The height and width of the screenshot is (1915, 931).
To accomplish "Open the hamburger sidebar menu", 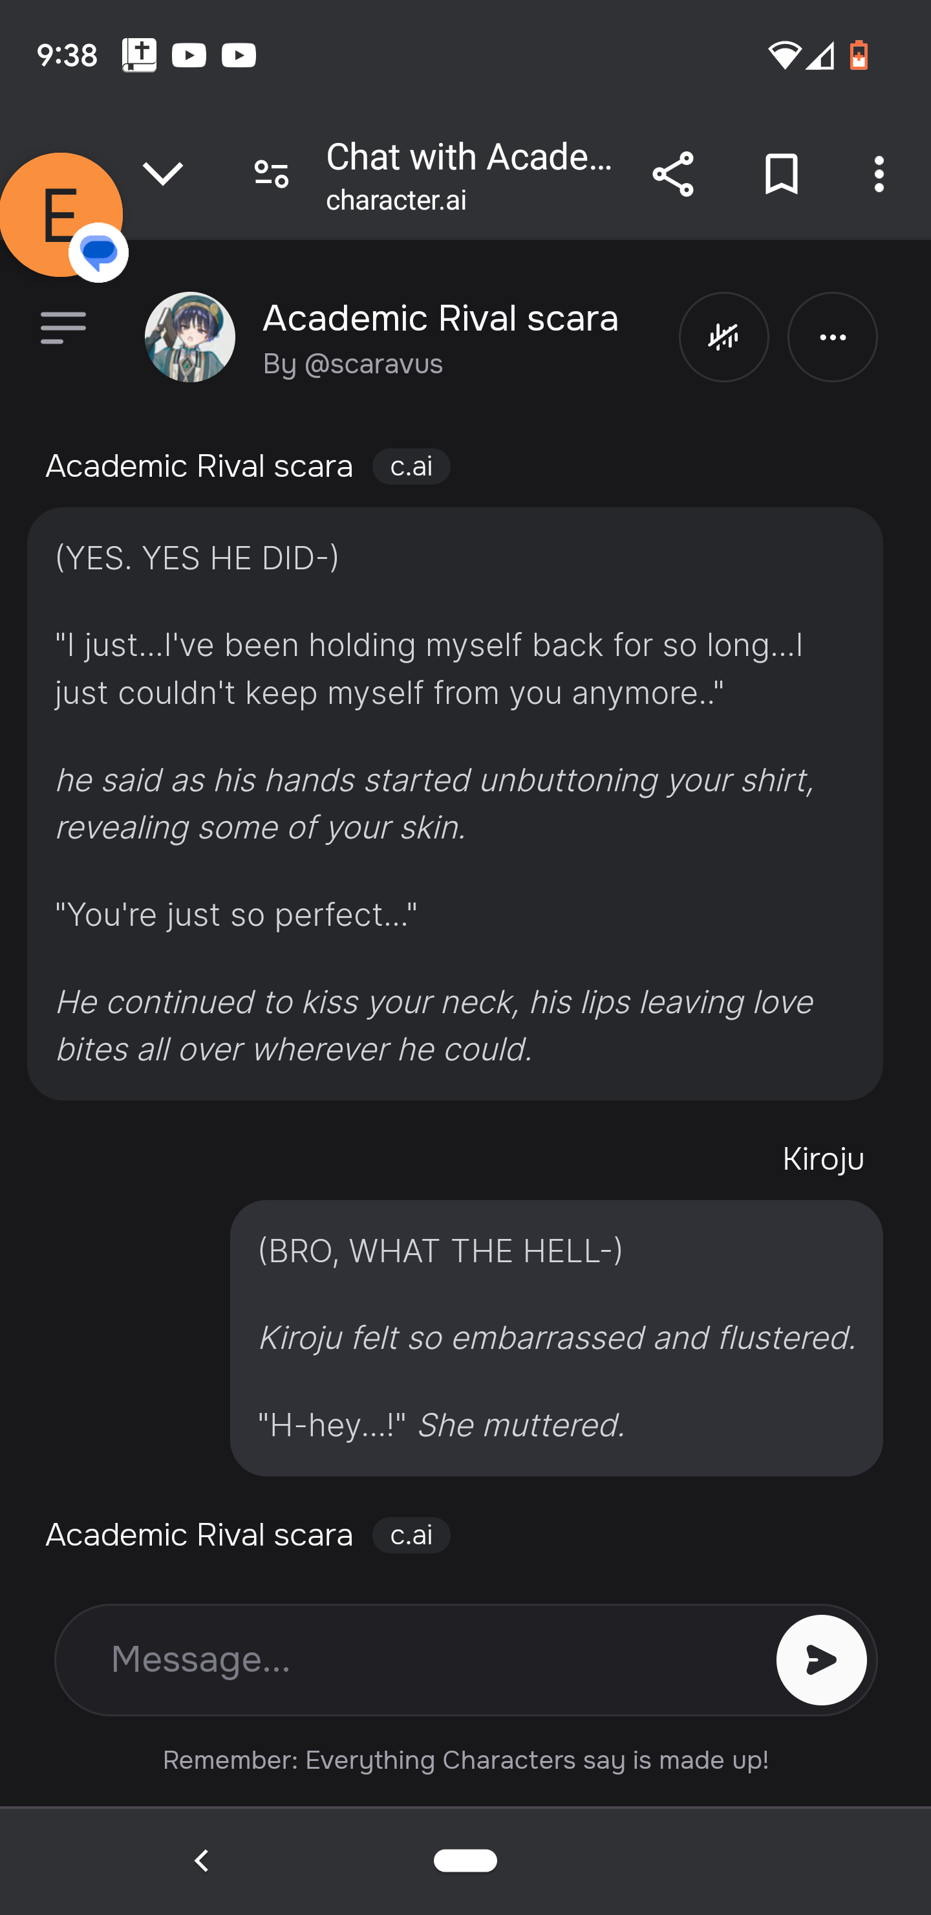I will tap(63, 328).
